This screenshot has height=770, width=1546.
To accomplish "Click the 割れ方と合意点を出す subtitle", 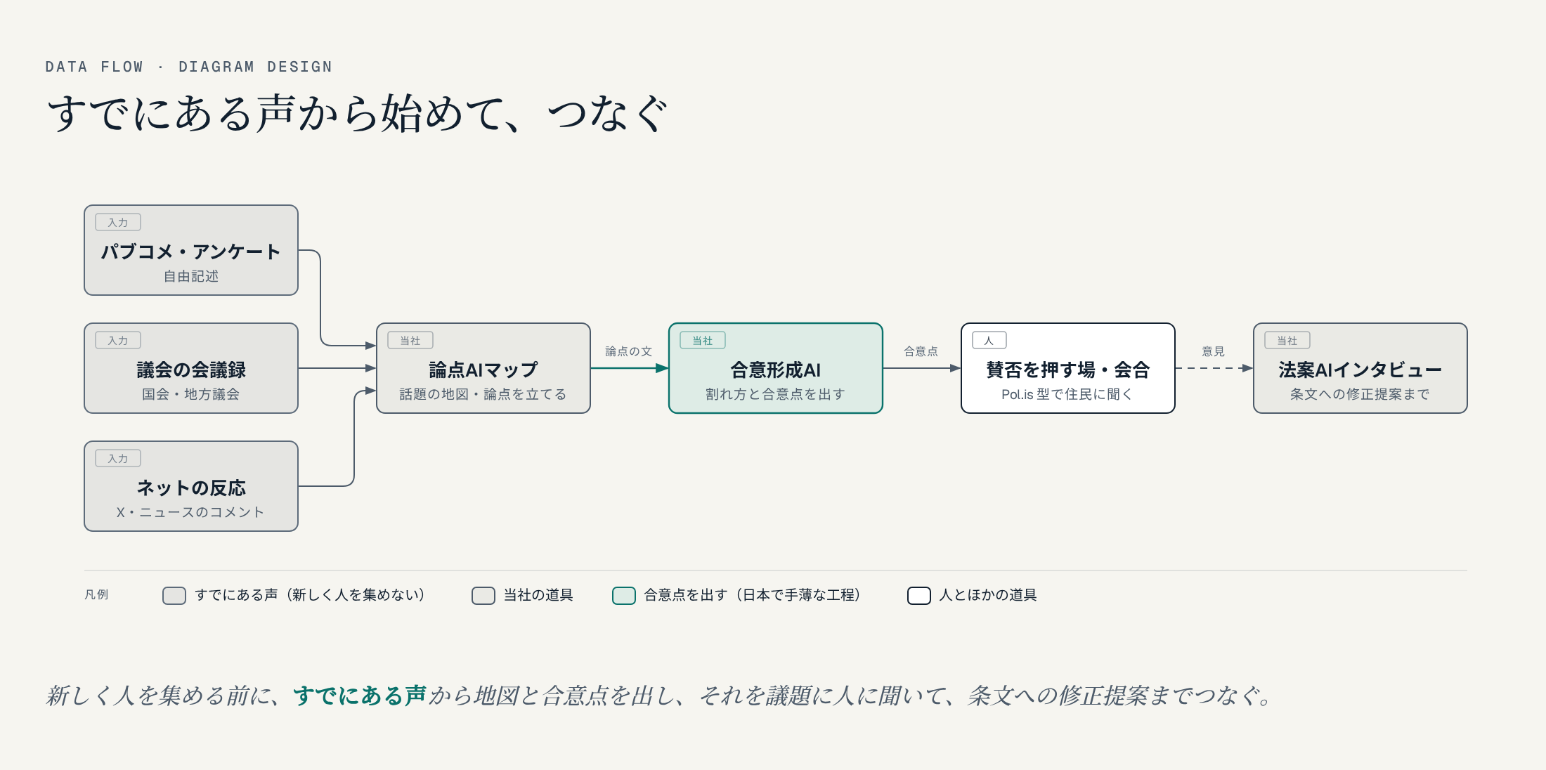I will tap(776, 394).
